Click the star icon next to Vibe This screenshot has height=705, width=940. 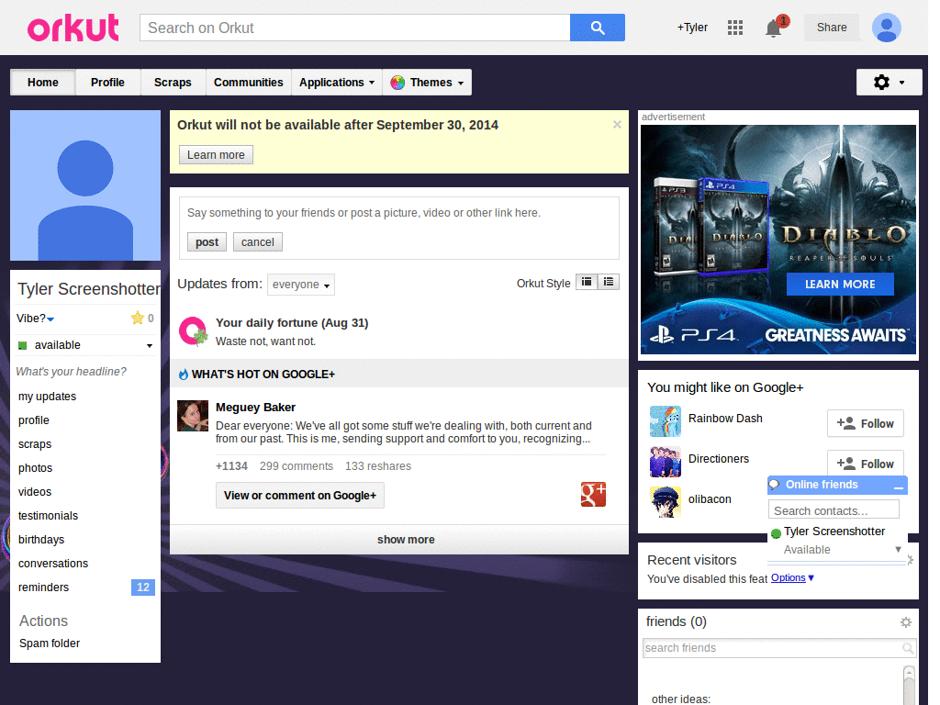point(138,318)
